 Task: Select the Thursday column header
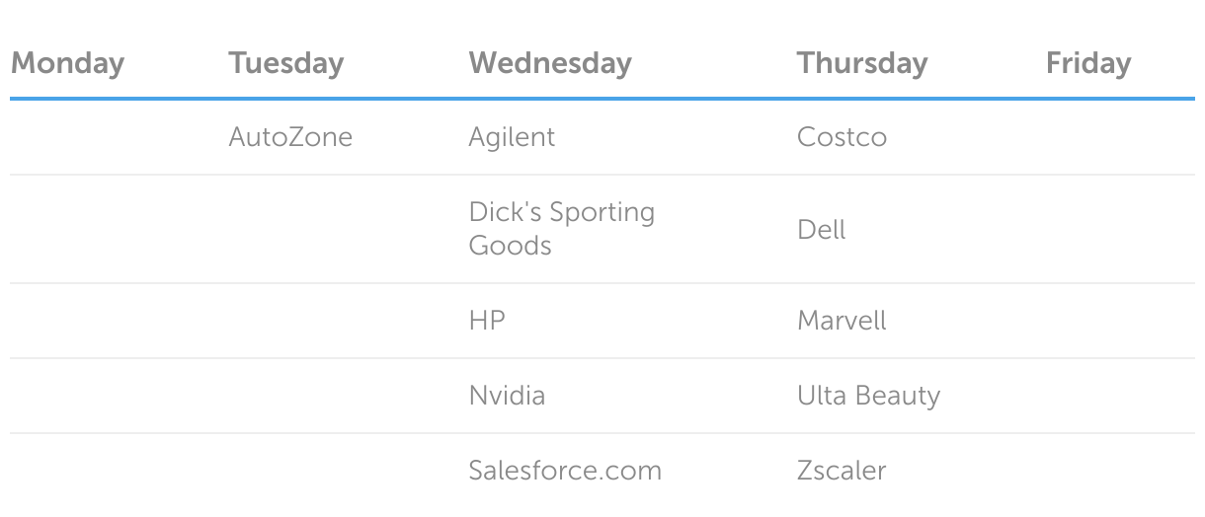862,63
